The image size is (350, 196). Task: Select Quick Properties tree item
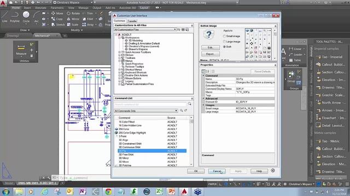134,64
